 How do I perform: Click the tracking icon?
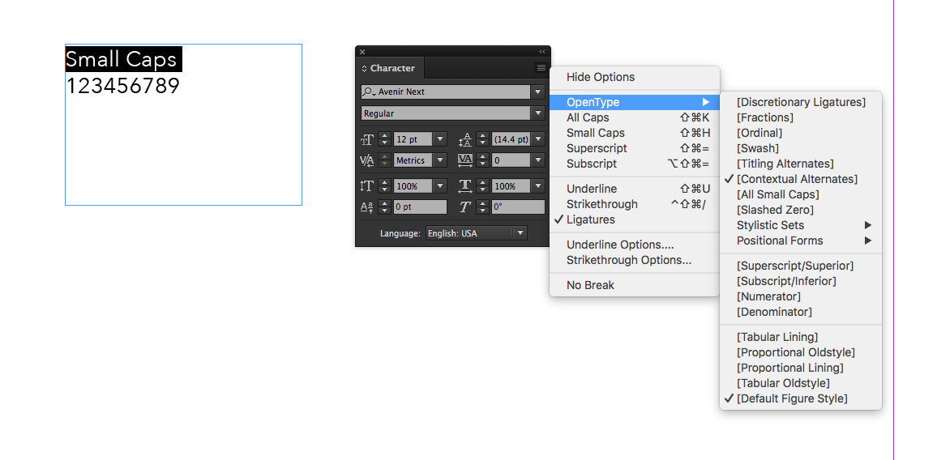[x=465, y=160]
